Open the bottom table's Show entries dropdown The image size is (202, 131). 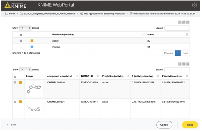25,70
